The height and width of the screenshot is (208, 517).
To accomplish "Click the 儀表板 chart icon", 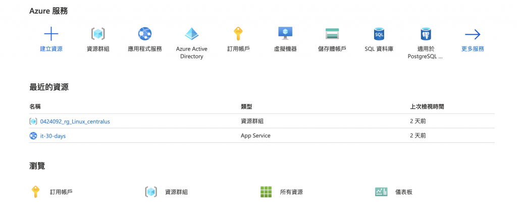I will [381, 191].
